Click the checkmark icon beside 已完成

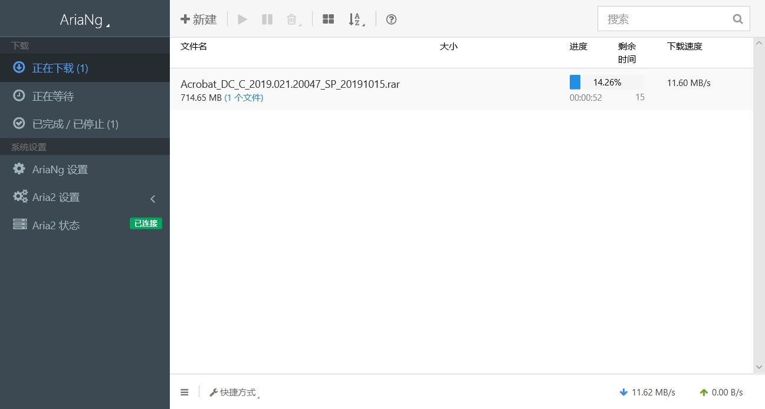tap(19, 123)
